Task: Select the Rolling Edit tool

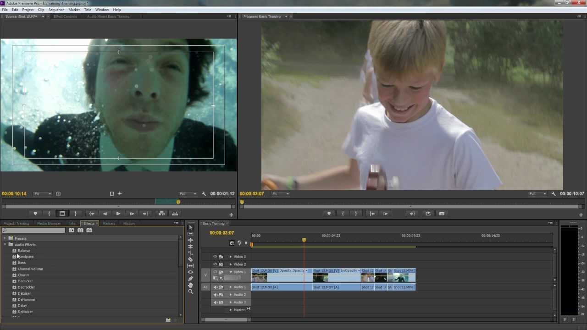Action: tap(191, 247)
